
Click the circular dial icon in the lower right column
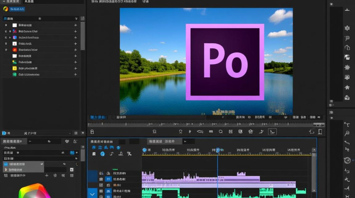pos(347,160)
